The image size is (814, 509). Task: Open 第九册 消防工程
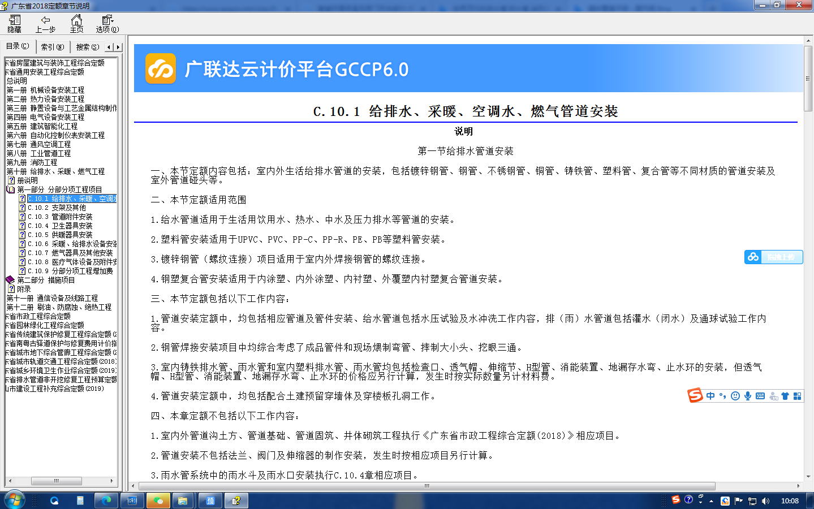point(32,162)
